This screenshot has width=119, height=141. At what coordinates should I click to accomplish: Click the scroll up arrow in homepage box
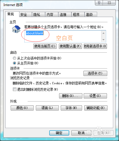(103, 33)
